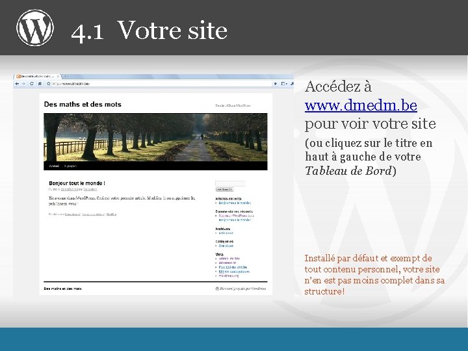Image resolution: width=468 pixels, height=351 pixels.
Task: Open the www.dmedm.be hyperlink on slide
Action: 361,105
